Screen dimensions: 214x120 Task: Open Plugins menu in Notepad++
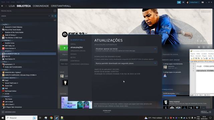click(204, 56)
